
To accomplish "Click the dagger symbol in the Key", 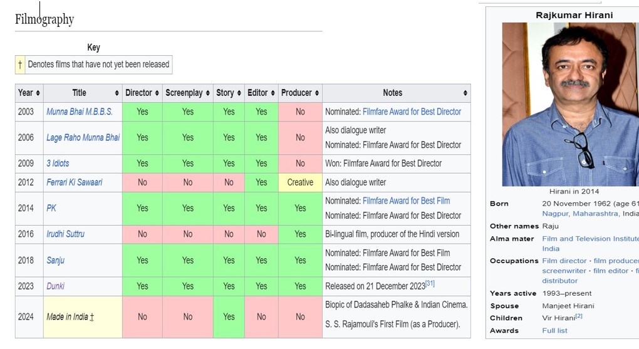I will (x=20, y=65).
